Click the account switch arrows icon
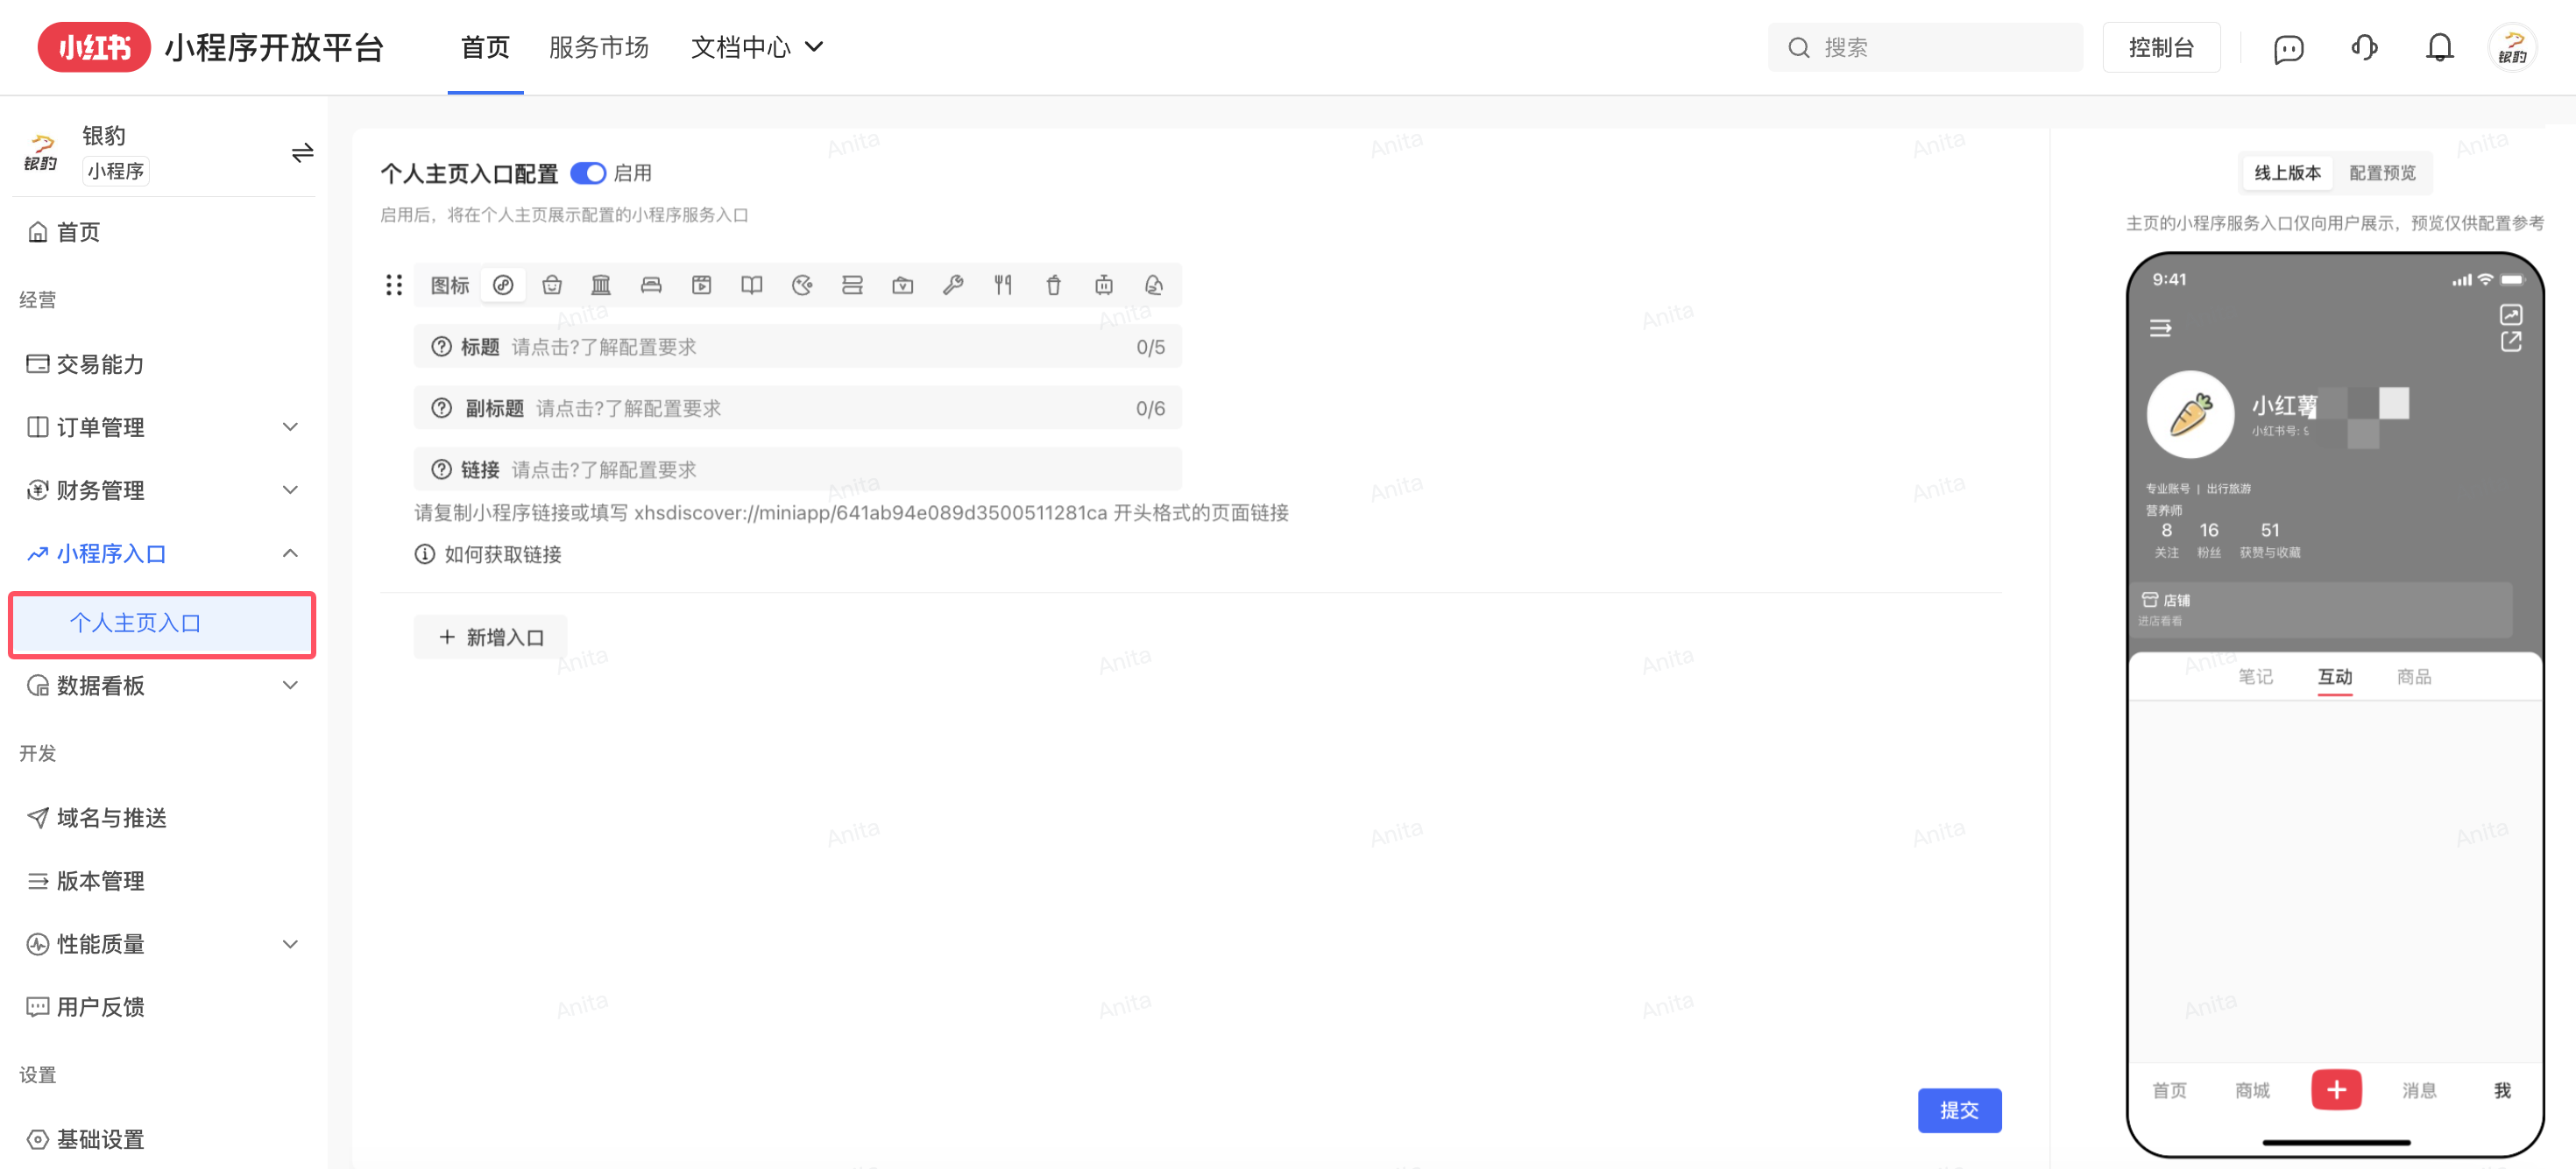This screenshot has width=2576, height=1169. (302, 153)
